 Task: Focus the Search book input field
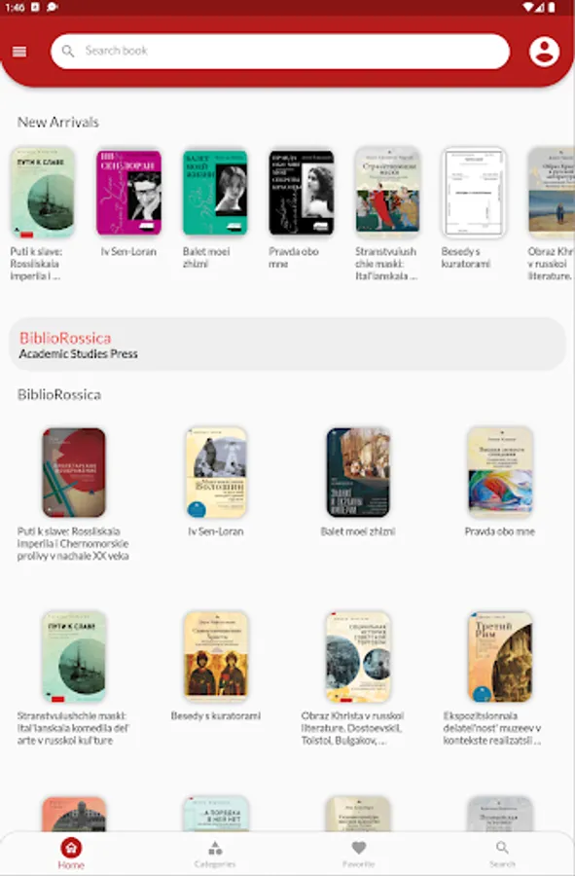pos(280,52)
